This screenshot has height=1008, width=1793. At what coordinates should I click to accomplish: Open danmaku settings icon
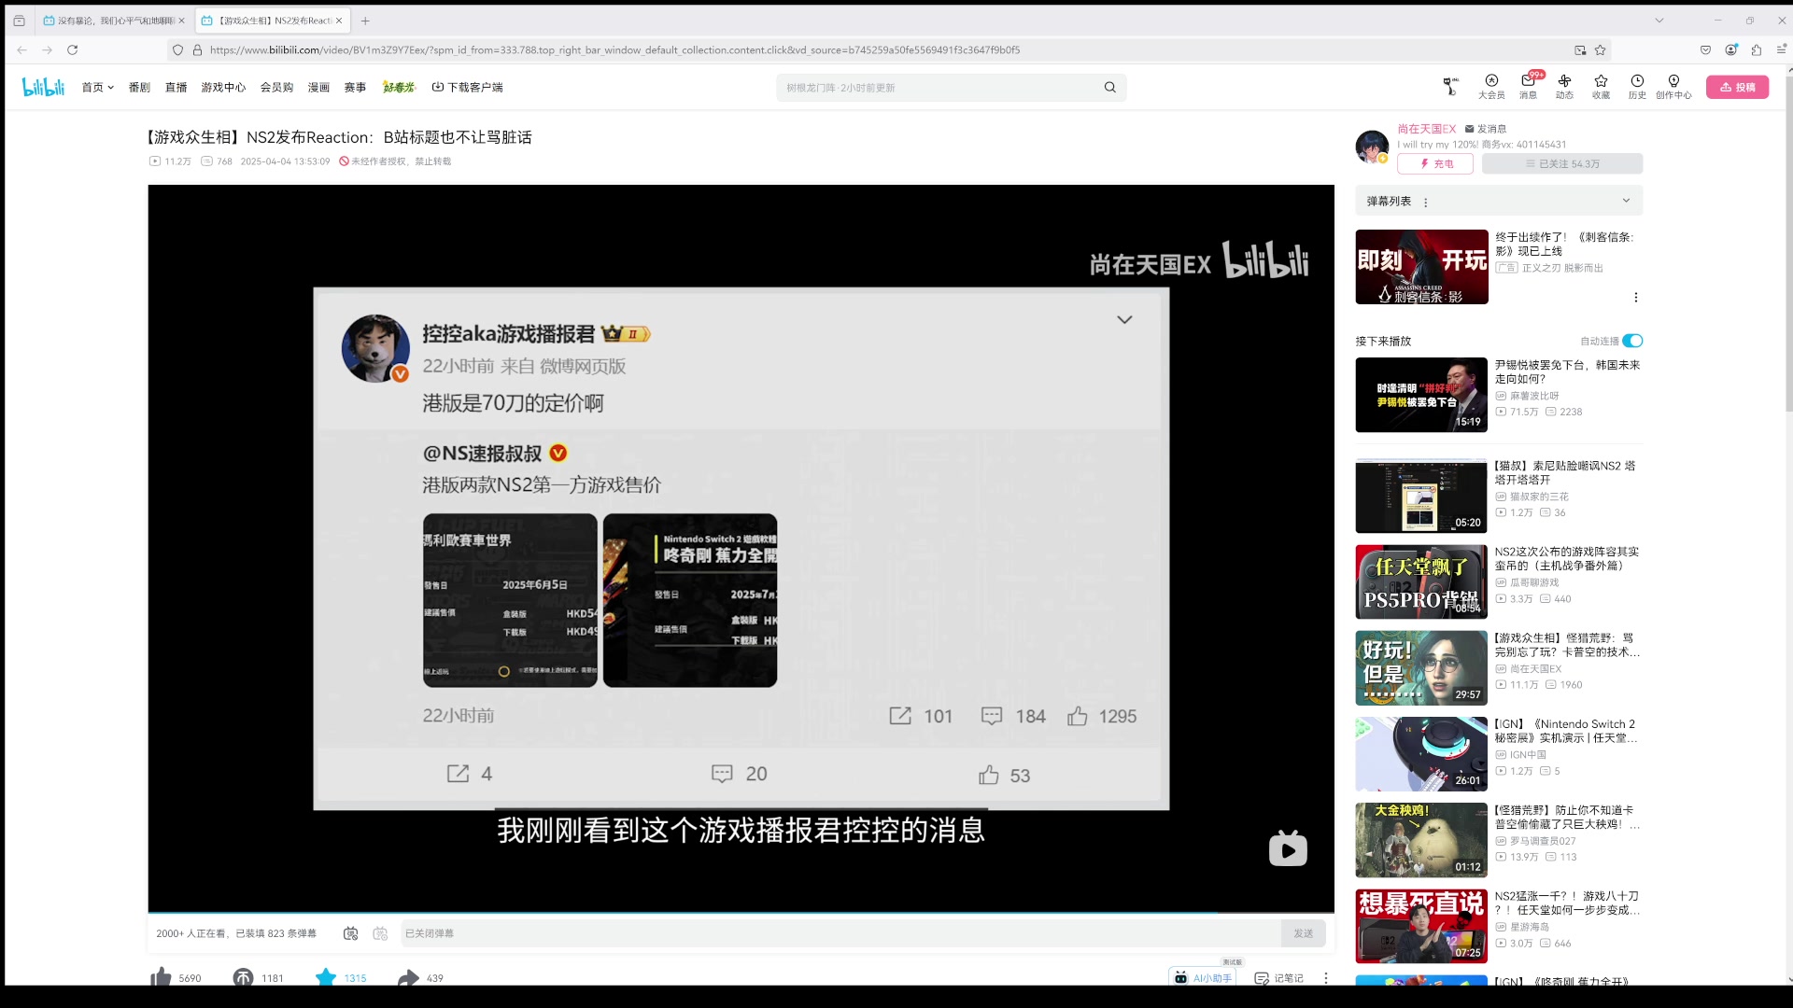380,932
